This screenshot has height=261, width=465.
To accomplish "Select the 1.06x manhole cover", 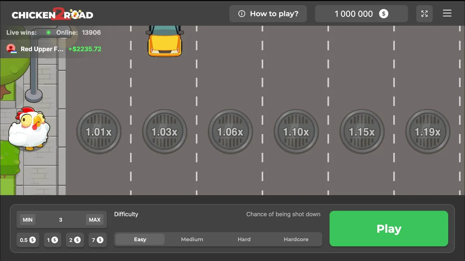I will tap(230, 131).
